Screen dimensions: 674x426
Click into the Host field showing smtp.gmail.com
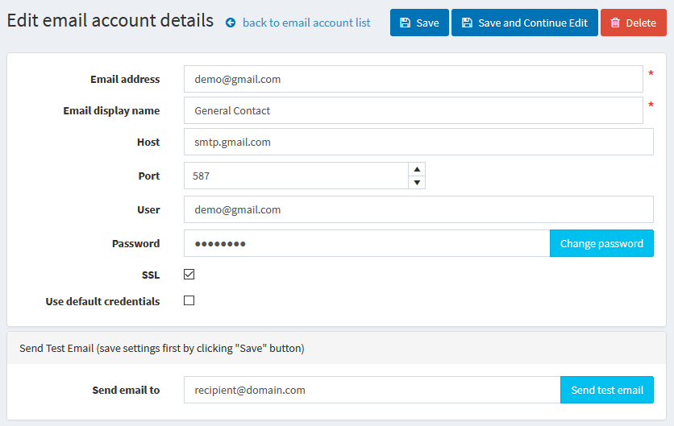click(418, 142)
